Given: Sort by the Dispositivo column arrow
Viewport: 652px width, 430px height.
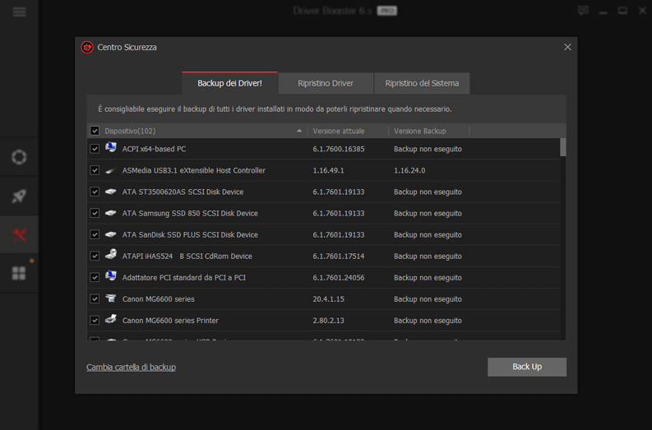Looking at the screenshot, I should [299, 131].
